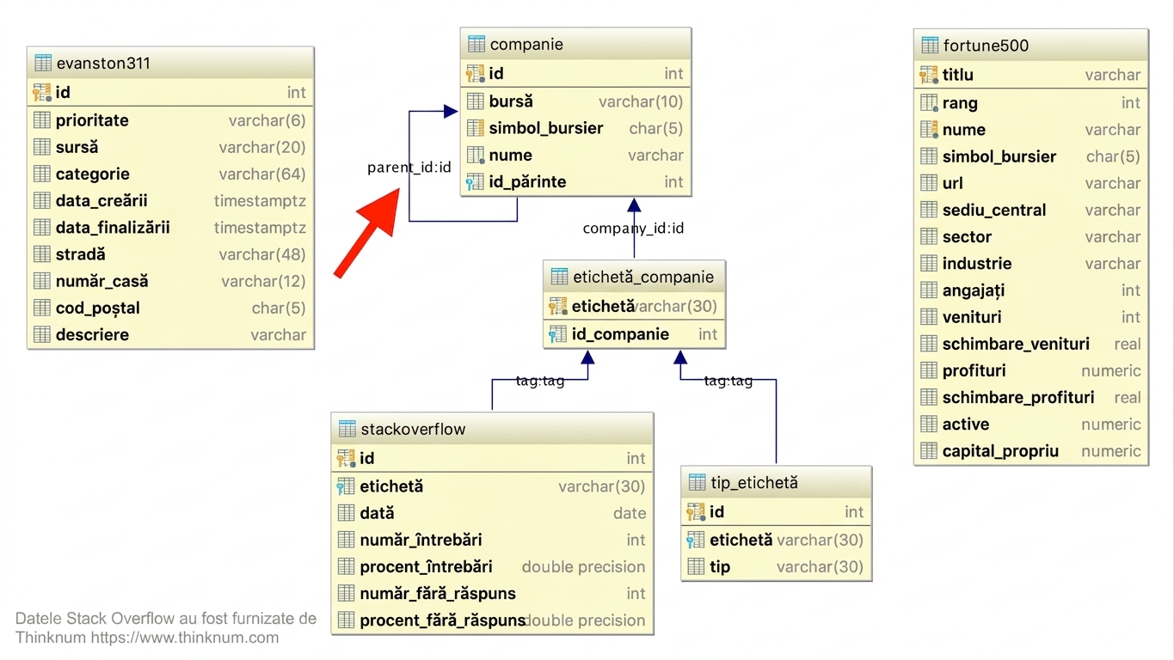Select the companie table title
Image resolution: width=1174 pixels, height=660 pixels.
[526, 44]
